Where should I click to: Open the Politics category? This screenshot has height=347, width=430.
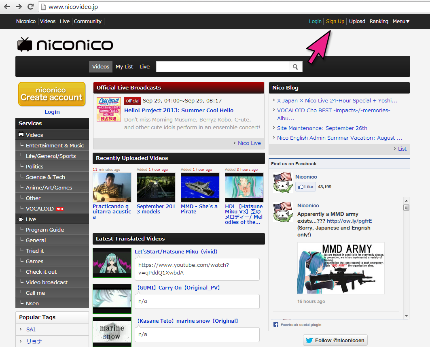coord(52,166)
